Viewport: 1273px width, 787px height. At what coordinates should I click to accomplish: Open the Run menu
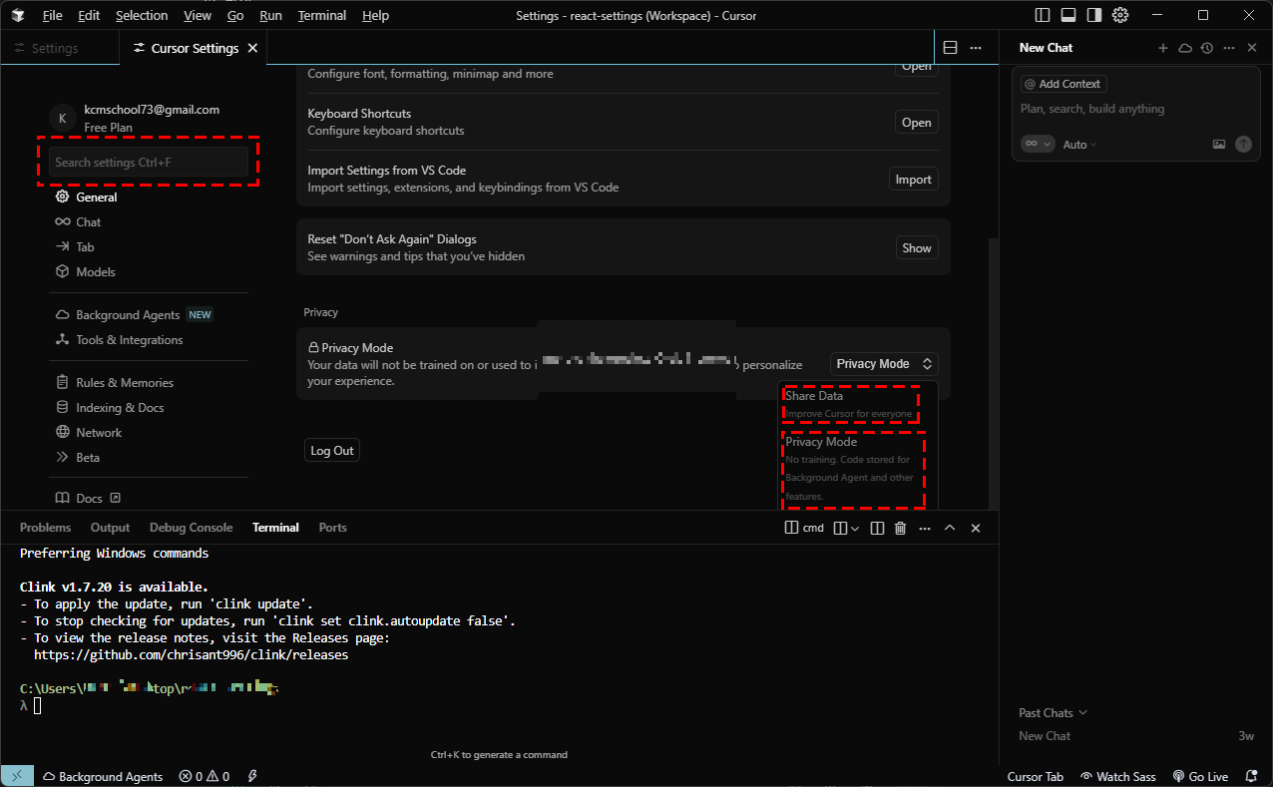click(x=270, y=15)
